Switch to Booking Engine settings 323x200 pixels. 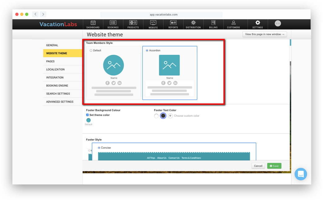click(57, 86)
